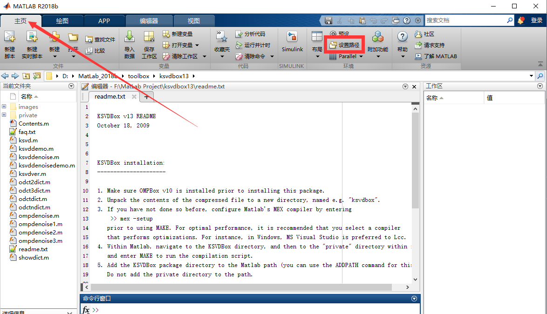Open the 社区 (Community) page
Screen dimensions: 547x314
pos(424,34)
